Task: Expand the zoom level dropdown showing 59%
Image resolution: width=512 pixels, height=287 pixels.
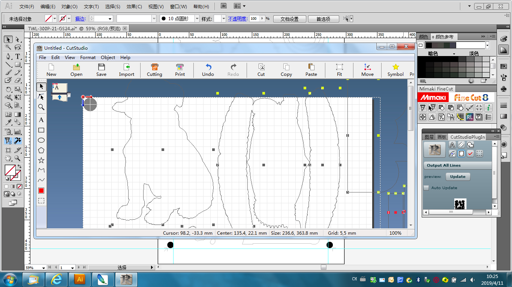Action: point(44,268)
